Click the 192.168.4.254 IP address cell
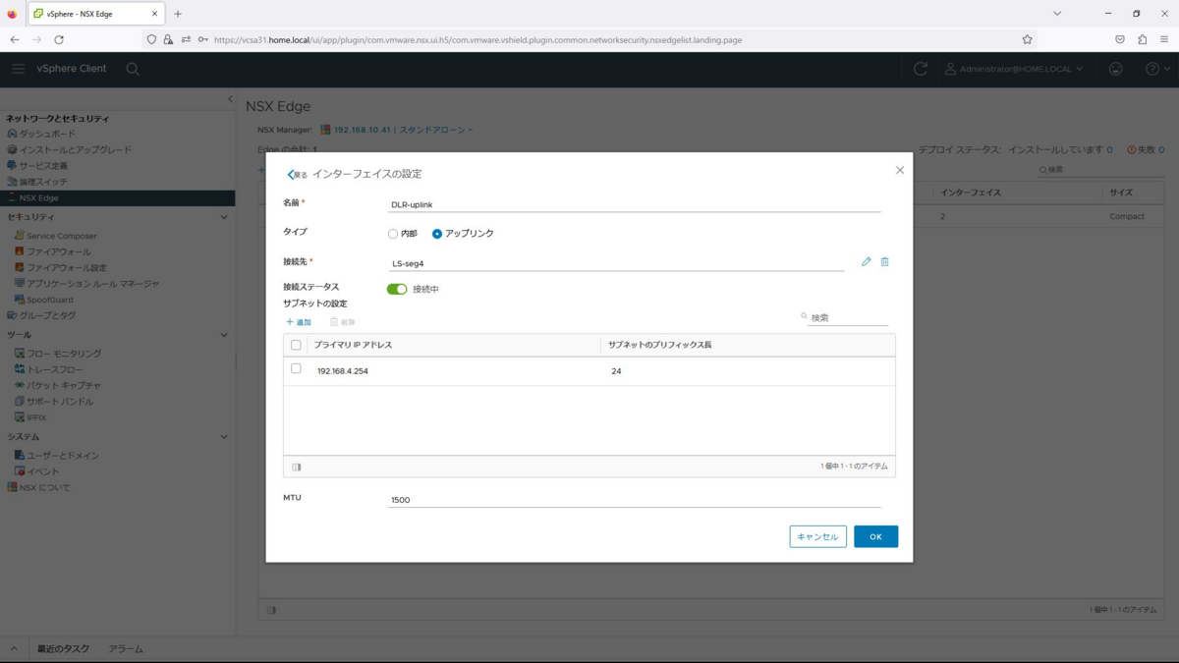1179x663 pixels. [343, 371]
